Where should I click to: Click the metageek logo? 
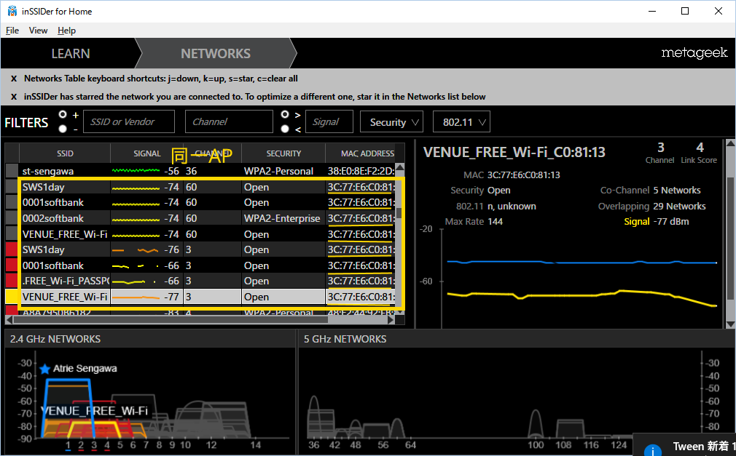point(694,53)
